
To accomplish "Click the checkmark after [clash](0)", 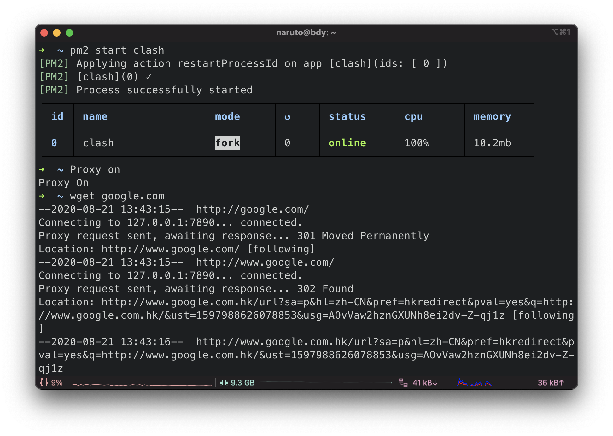I will [149, 77].
